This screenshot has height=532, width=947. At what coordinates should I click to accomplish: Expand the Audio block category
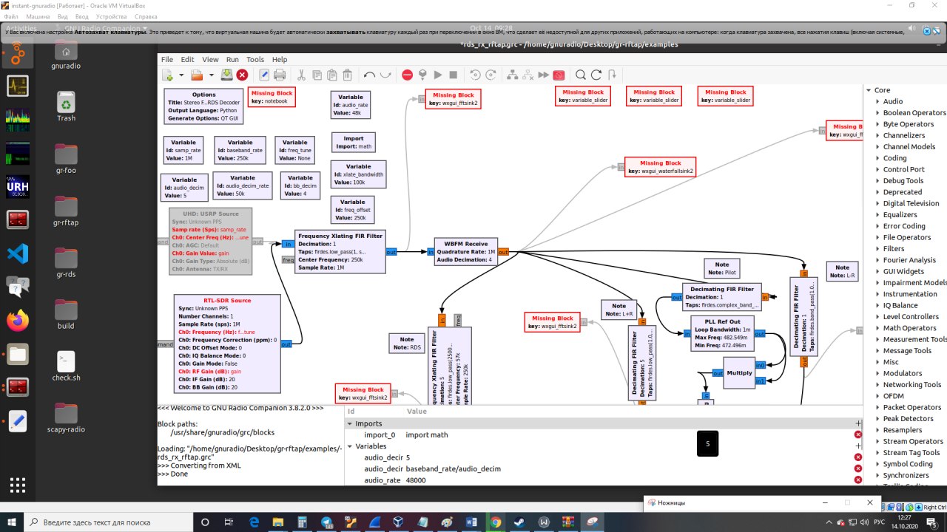(x=877, y=101)
